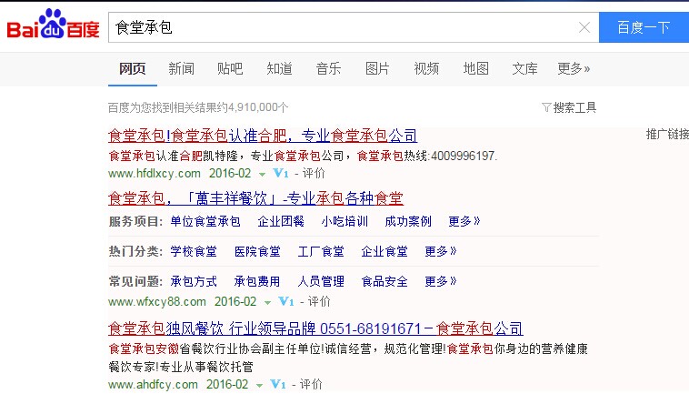Open result 食堂承包 萬丰祥餐饮 title
689x404 pixels.
point(255,198)
